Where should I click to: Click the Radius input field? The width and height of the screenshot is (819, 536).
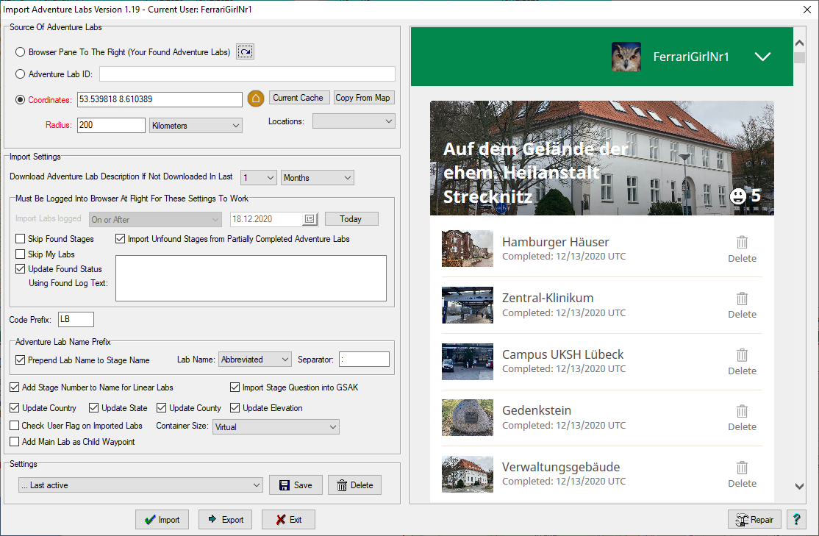pos(111,125)
